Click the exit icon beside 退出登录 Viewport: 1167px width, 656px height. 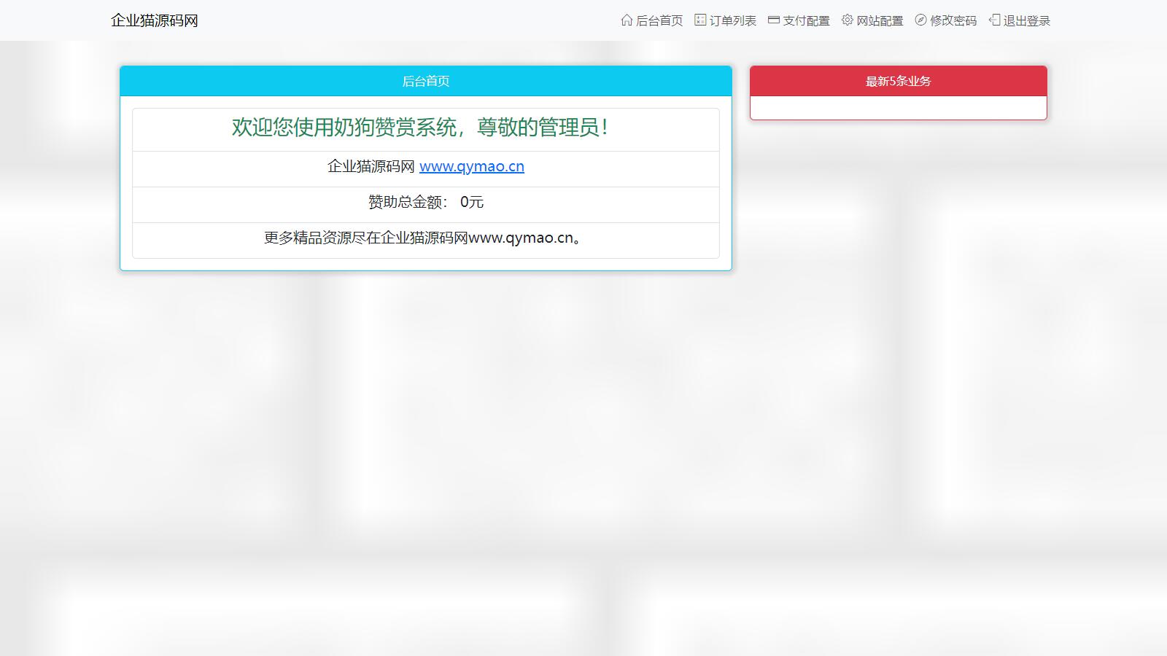point(994,20)
